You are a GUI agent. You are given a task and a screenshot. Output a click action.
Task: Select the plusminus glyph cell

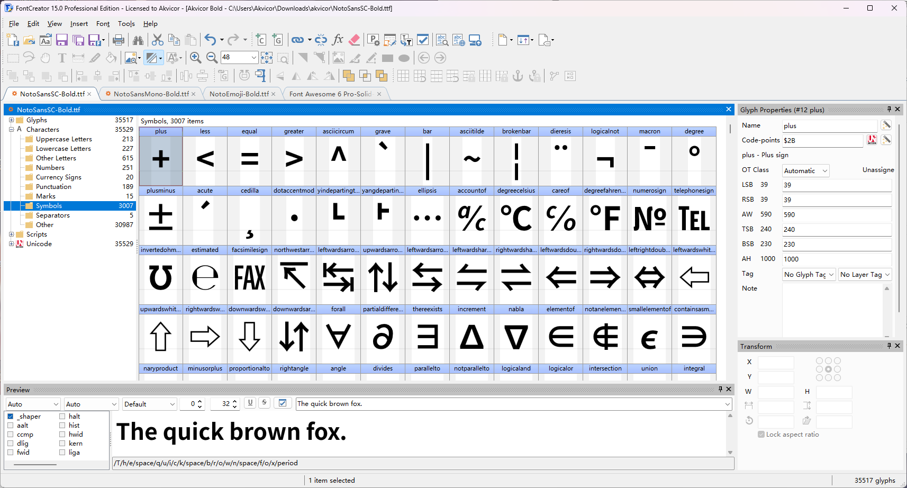pos(161,215)
